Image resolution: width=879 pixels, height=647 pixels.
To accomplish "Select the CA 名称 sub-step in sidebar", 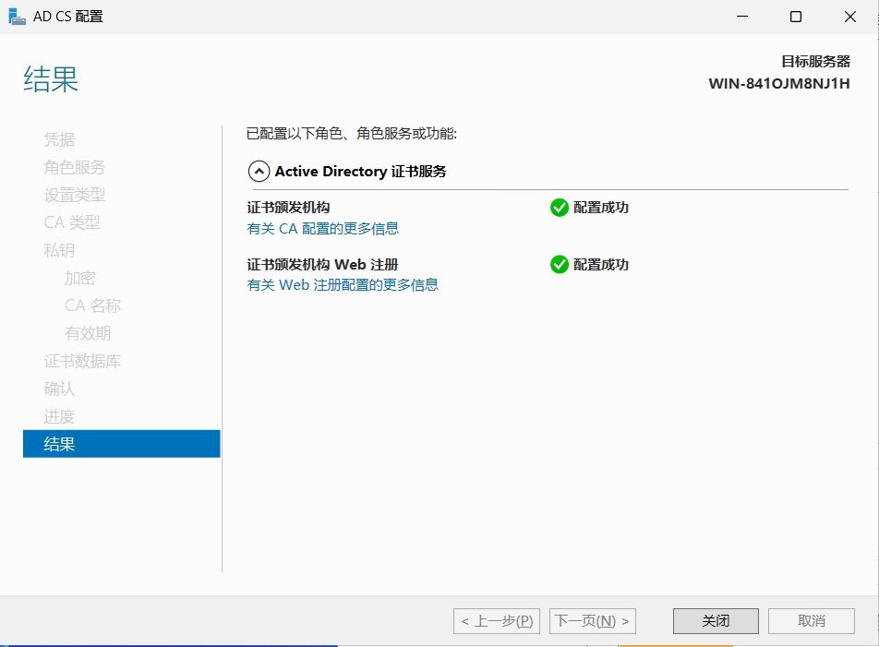I will coord(92,306).
